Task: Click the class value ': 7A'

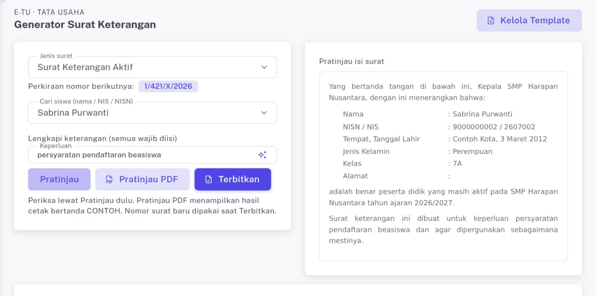Action: click(x=455, y=163)
